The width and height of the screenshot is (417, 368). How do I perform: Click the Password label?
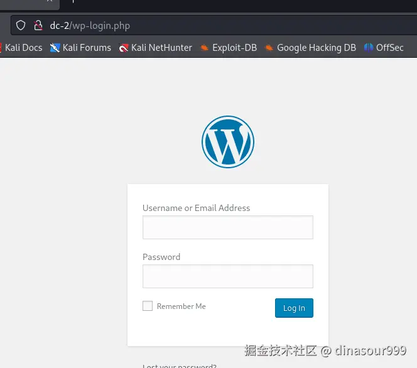pos(161,257)
